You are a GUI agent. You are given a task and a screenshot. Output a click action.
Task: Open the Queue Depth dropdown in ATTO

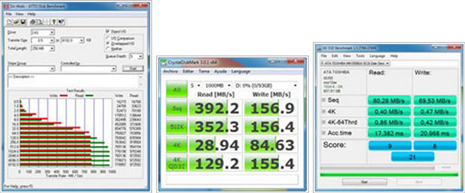136,56
